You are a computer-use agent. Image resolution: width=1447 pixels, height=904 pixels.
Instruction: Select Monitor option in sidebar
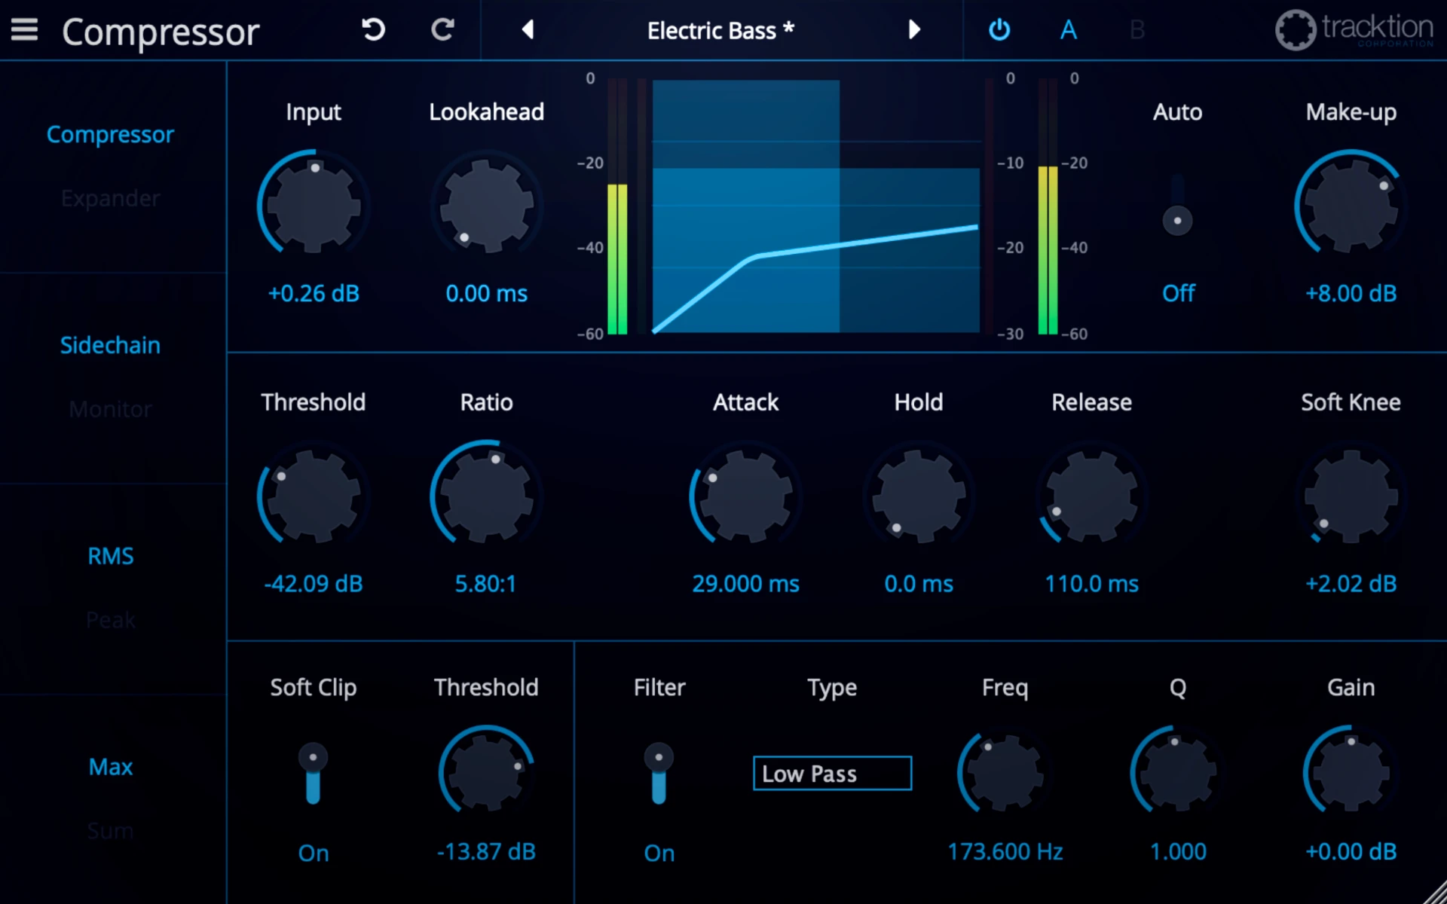click(110, 409)
